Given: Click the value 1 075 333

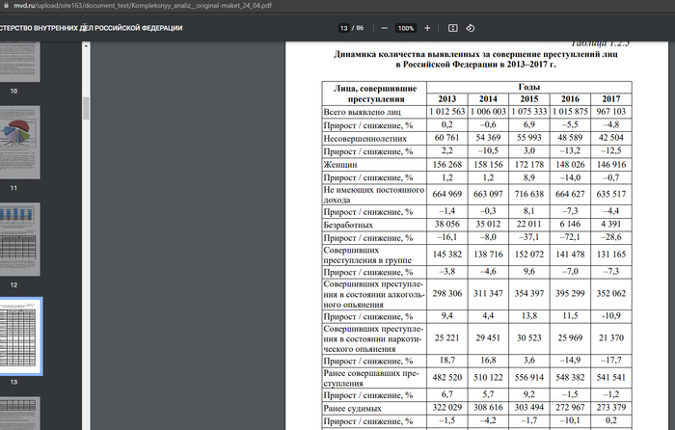Looking at the screenshot, I should pyautogui.click(x=529, y=112).
